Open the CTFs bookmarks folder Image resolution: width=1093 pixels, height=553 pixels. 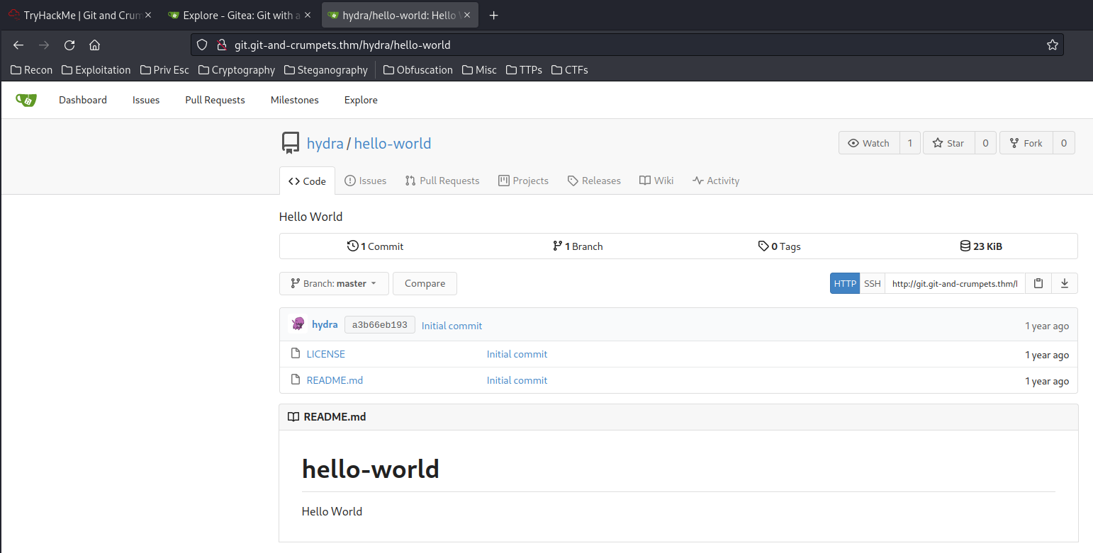coord(569,70)
